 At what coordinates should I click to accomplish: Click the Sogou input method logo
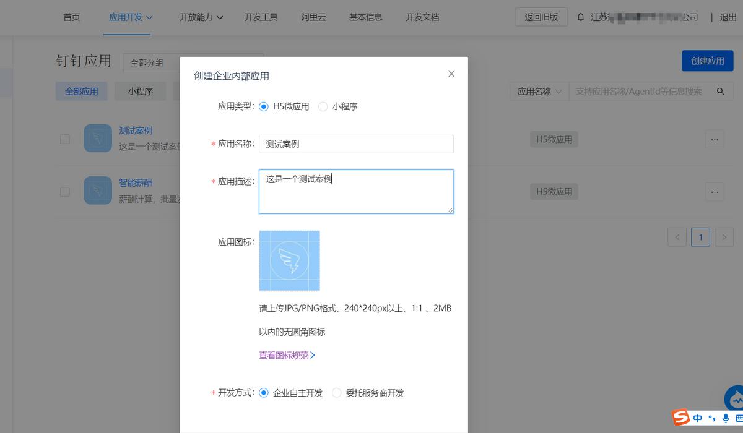click(x=681, y=418)
